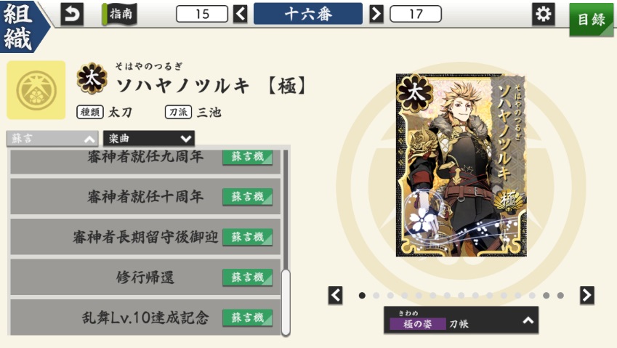Click the ソハヤノツルキ card illustration

[461, 165]
